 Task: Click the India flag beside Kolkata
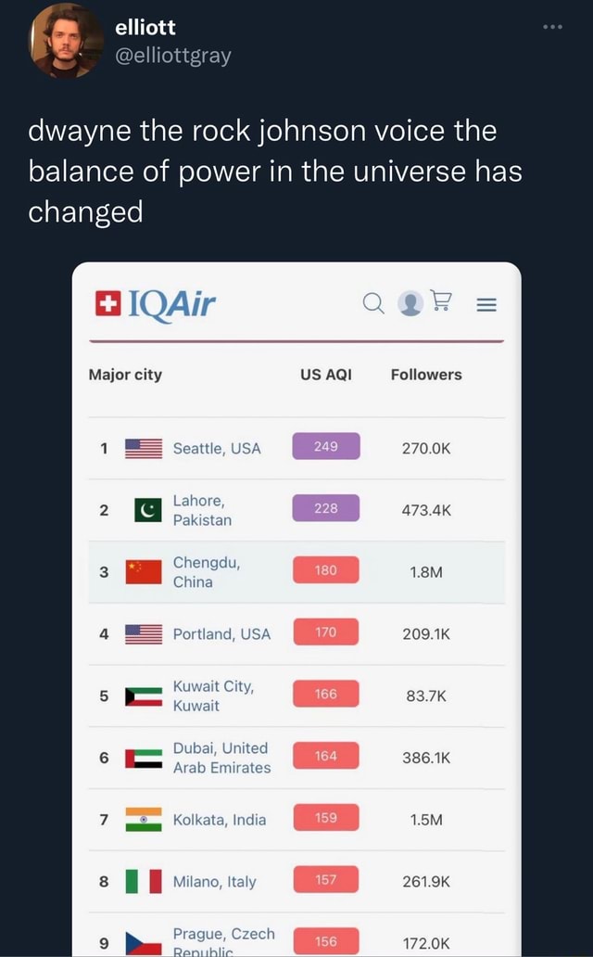[x=144, y=820]
